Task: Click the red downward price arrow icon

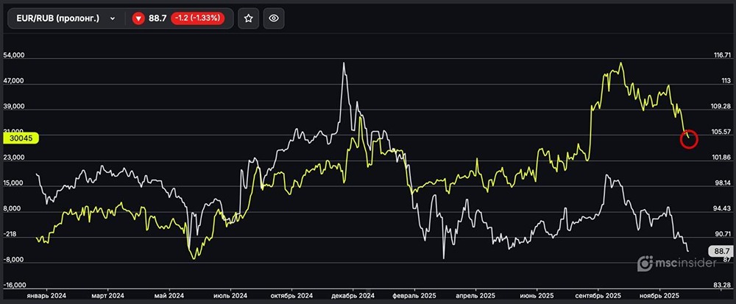Action: pyautogui.click(x=138, y=18)
